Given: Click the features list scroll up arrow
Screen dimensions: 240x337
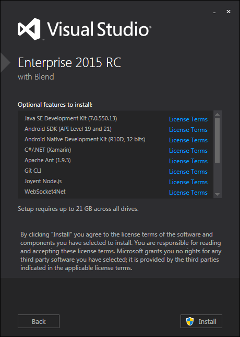Looking at the screenshot, I should [217, 114].
